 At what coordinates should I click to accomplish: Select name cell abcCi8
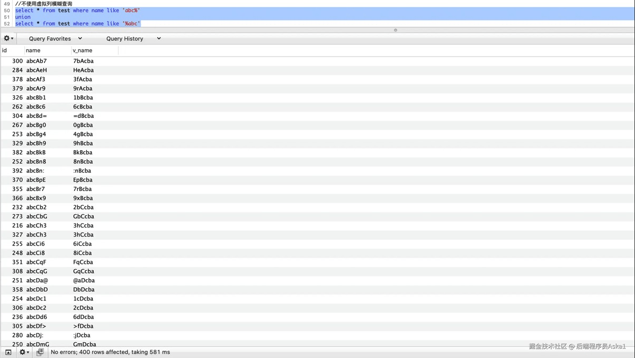click(35, 253)
